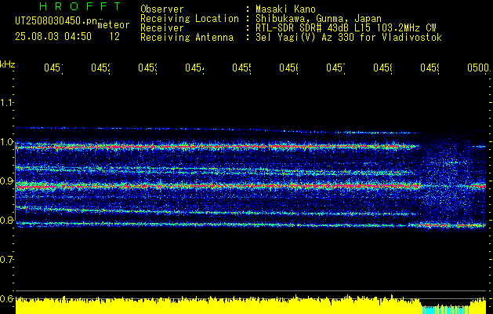Viewport: 493px width, 314px height.
Task: Click the 0454 time marker
Action: click(194, 68)
